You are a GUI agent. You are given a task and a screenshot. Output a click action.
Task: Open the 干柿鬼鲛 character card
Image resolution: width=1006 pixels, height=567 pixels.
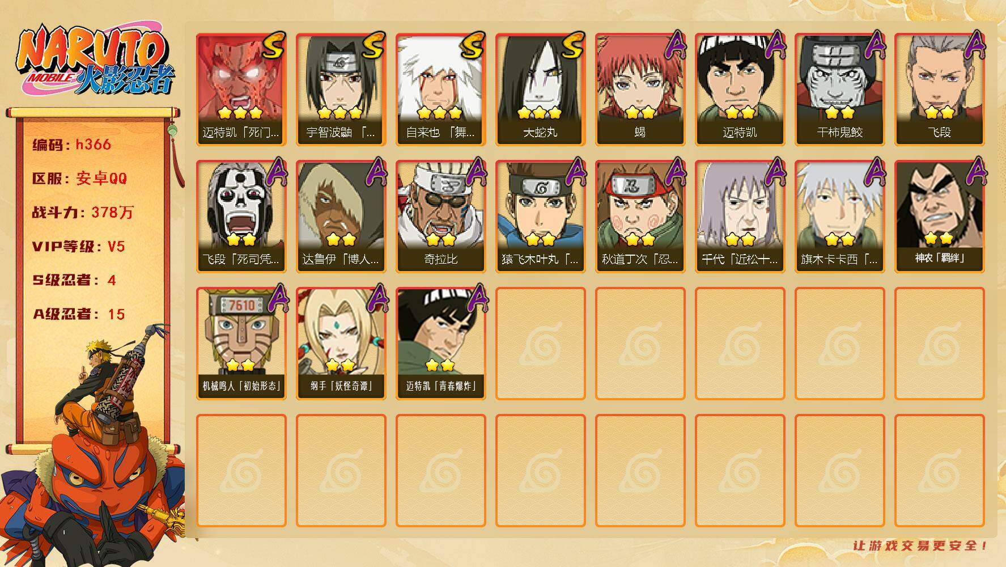(839, 90)
